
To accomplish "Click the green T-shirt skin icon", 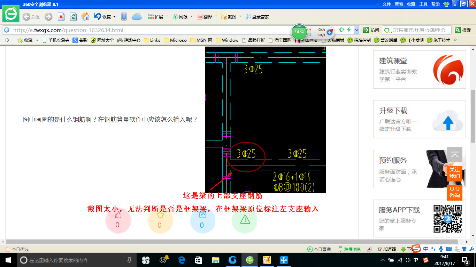I will (446, 4).
